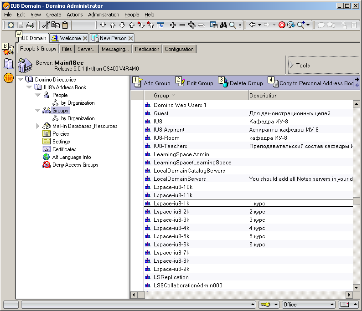Click the Delete Group button

click(241, 83)
